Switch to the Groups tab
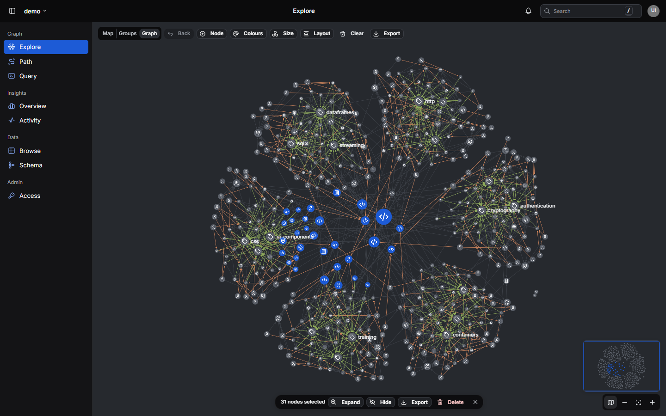This screenshot has width=666, height=416. pos(128,34)
